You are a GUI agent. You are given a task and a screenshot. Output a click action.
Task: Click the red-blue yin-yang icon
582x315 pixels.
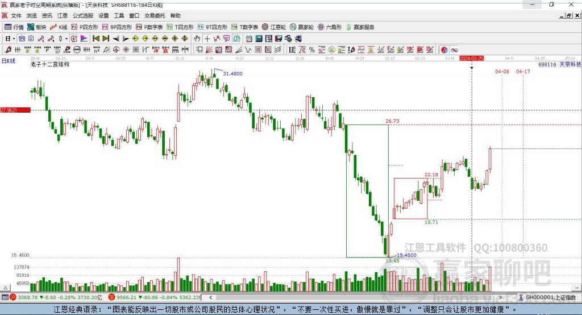pos(444,49)
